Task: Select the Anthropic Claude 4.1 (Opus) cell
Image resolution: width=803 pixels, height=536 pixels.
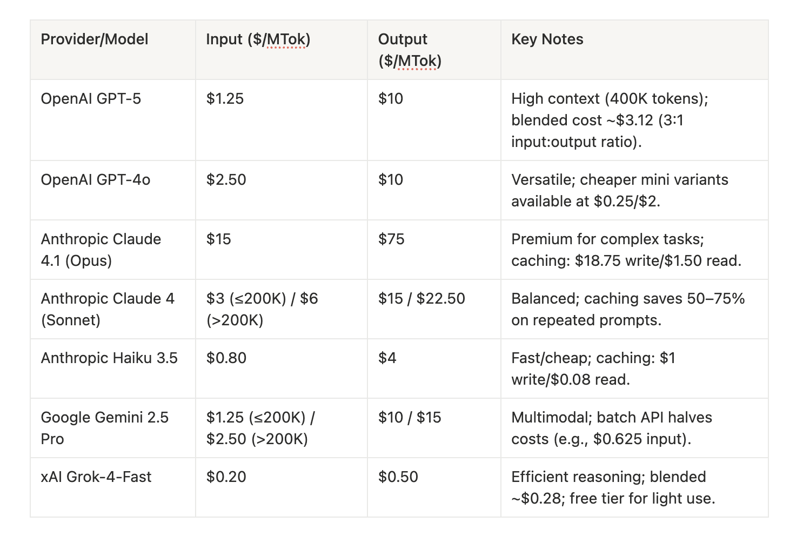Action: 101,250
